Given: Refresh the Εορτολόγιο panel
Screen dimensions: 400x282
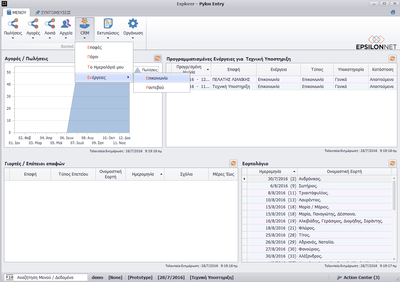Looking at the screenshot, I should [x=392, y=163].
